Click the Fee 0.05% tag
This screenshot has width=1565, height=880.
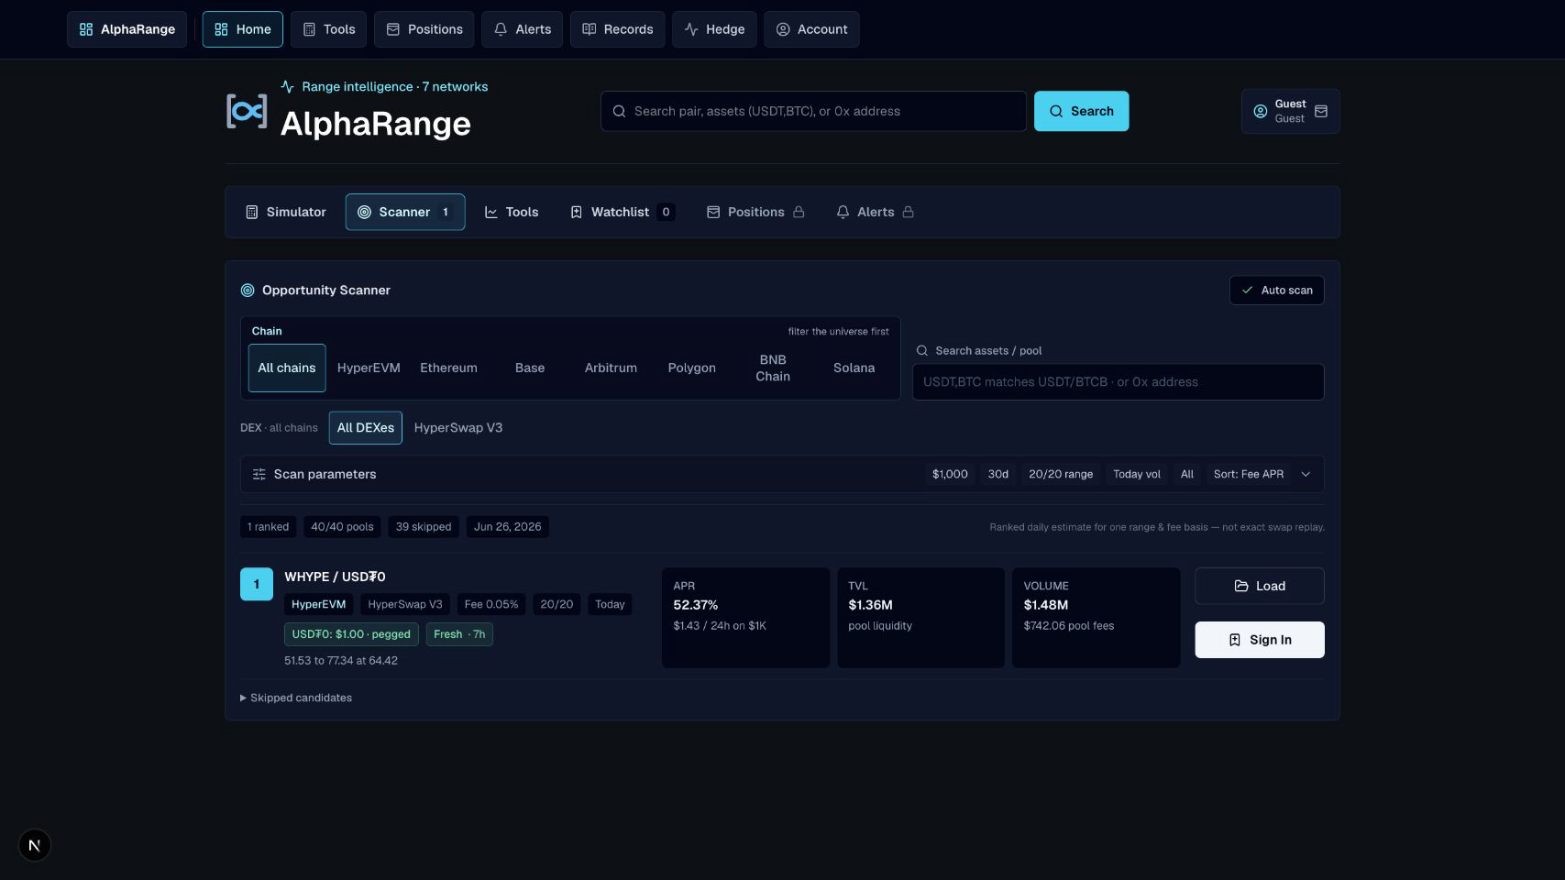coord(491,604)
